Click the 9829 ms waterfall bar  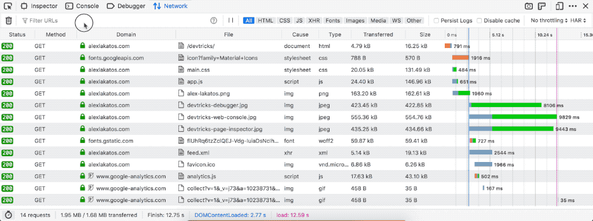point(513,117)
